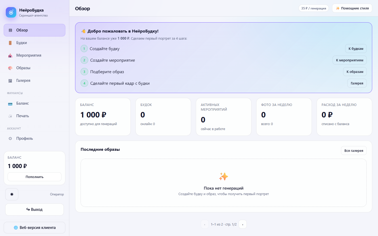Click the Обзор list icon in sidebar
Image resolution: width=378 pixels, height=236 pixels.
(10, 30)
